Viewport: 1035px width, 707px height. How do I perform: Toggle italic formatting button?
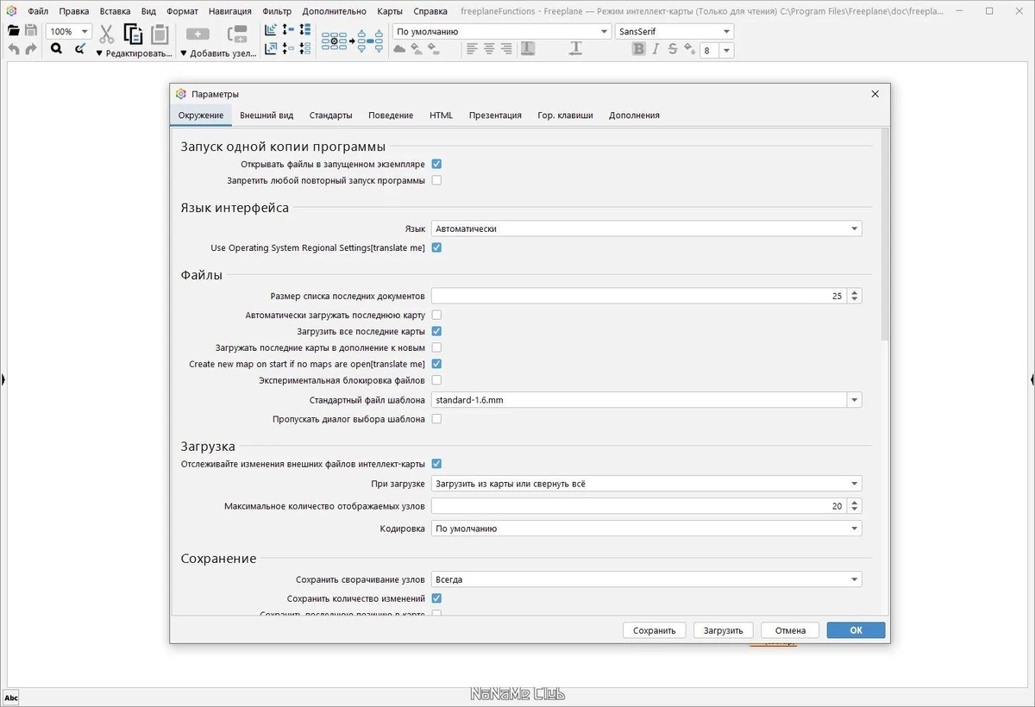655,49
